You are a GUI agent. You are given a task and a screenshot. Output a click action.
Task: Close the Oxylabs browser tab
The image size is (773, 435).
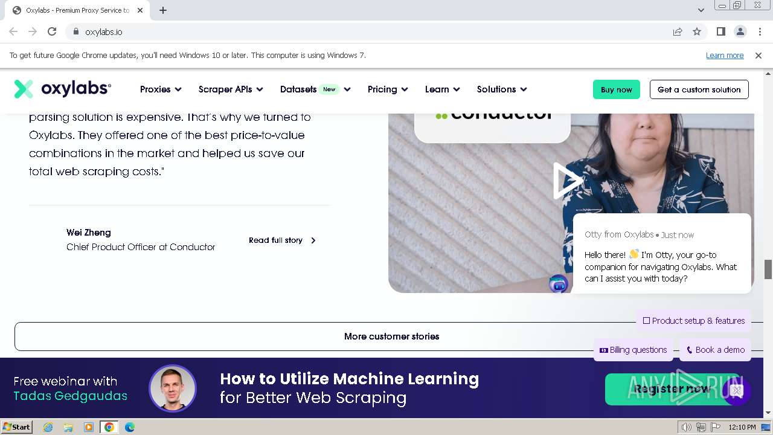coord(140,10)
